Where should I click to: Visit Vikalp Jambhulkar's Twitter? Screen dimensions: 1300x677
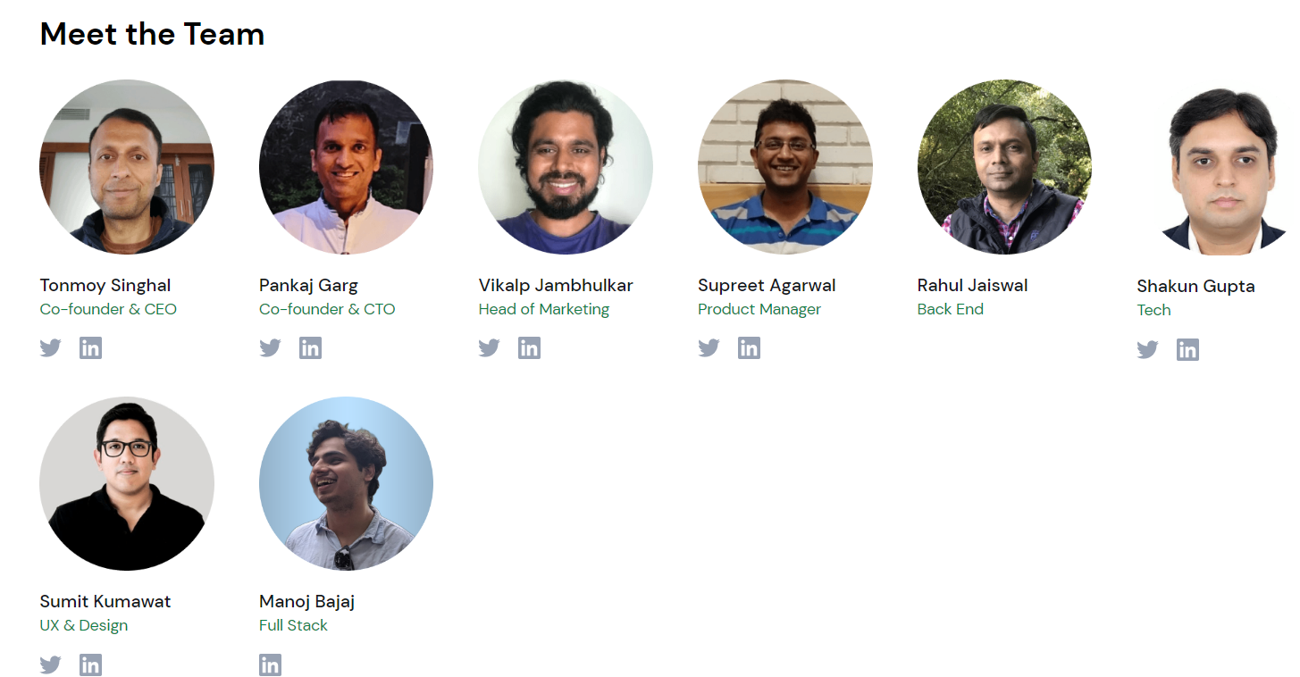[x=490, y=347]
